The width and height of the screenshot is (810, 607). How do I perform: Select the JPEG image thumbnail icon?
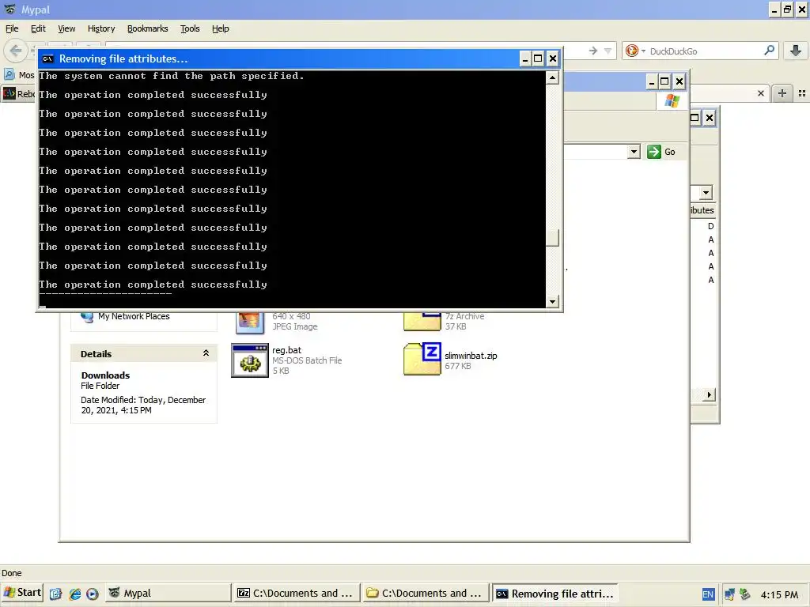[249, 322]
